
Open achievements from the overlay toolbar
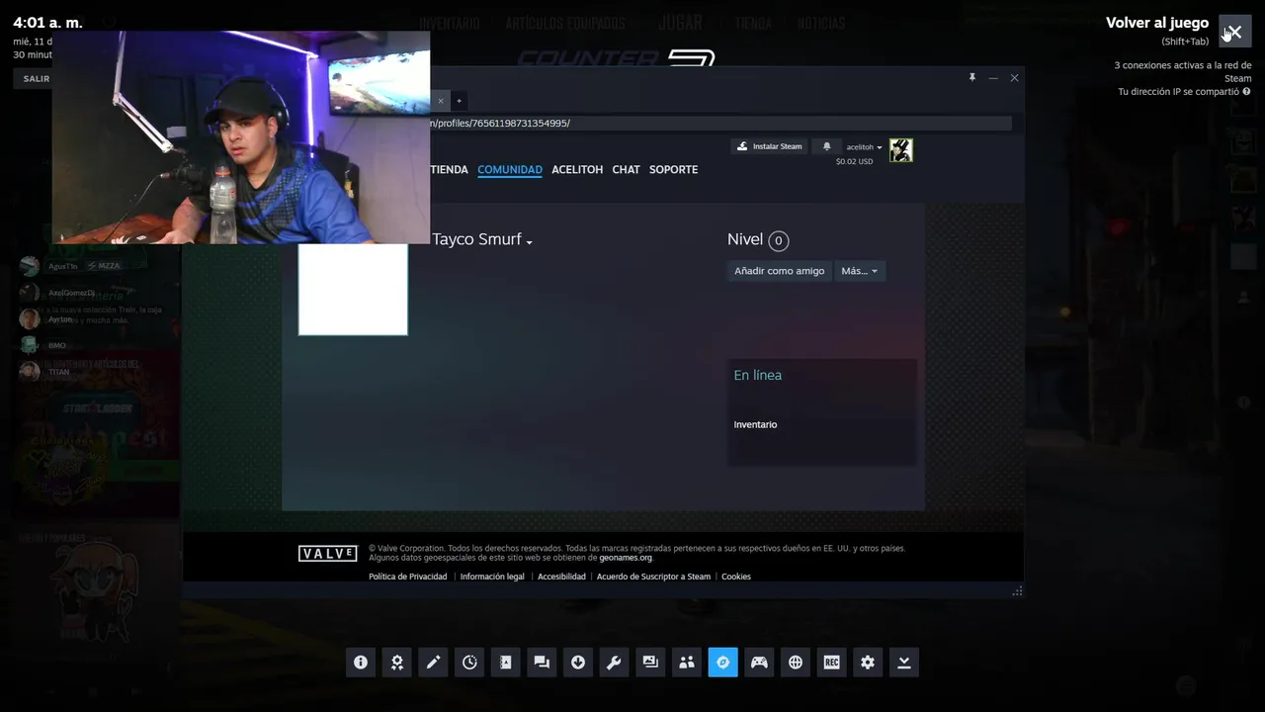(x=396, y=663)
